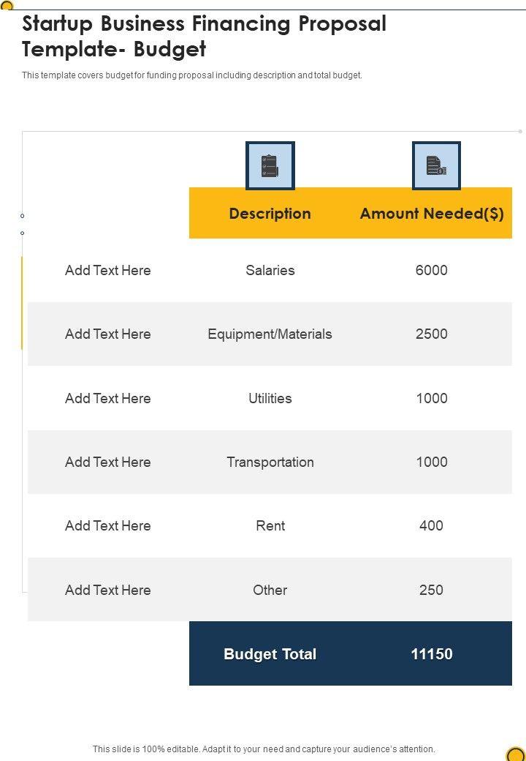The height and width of the screenshot is (761, 526).
Task: Select the Rent description cell
Action: (270, 525)
